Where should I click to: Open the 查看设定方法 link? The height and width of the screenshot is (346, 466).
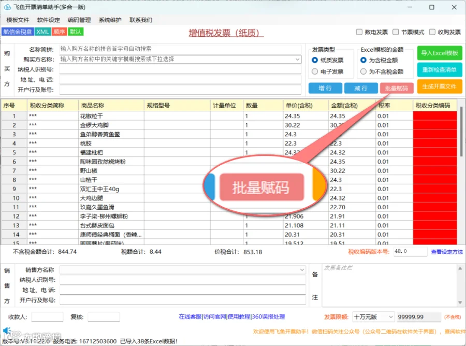(x=447, y=252)
